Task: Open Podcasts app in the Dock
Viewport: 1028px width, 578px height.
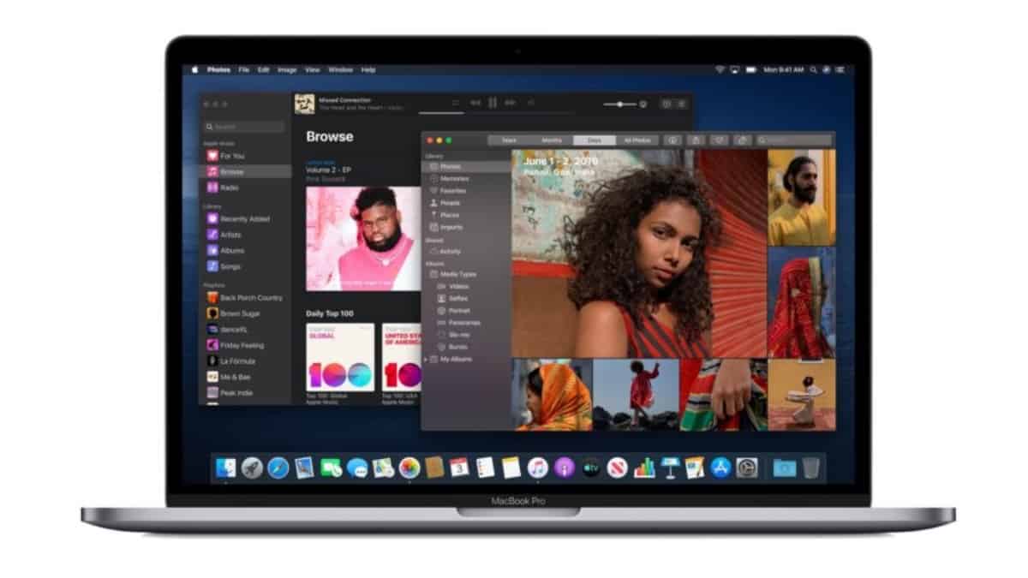Action: (x=564, y=468)
